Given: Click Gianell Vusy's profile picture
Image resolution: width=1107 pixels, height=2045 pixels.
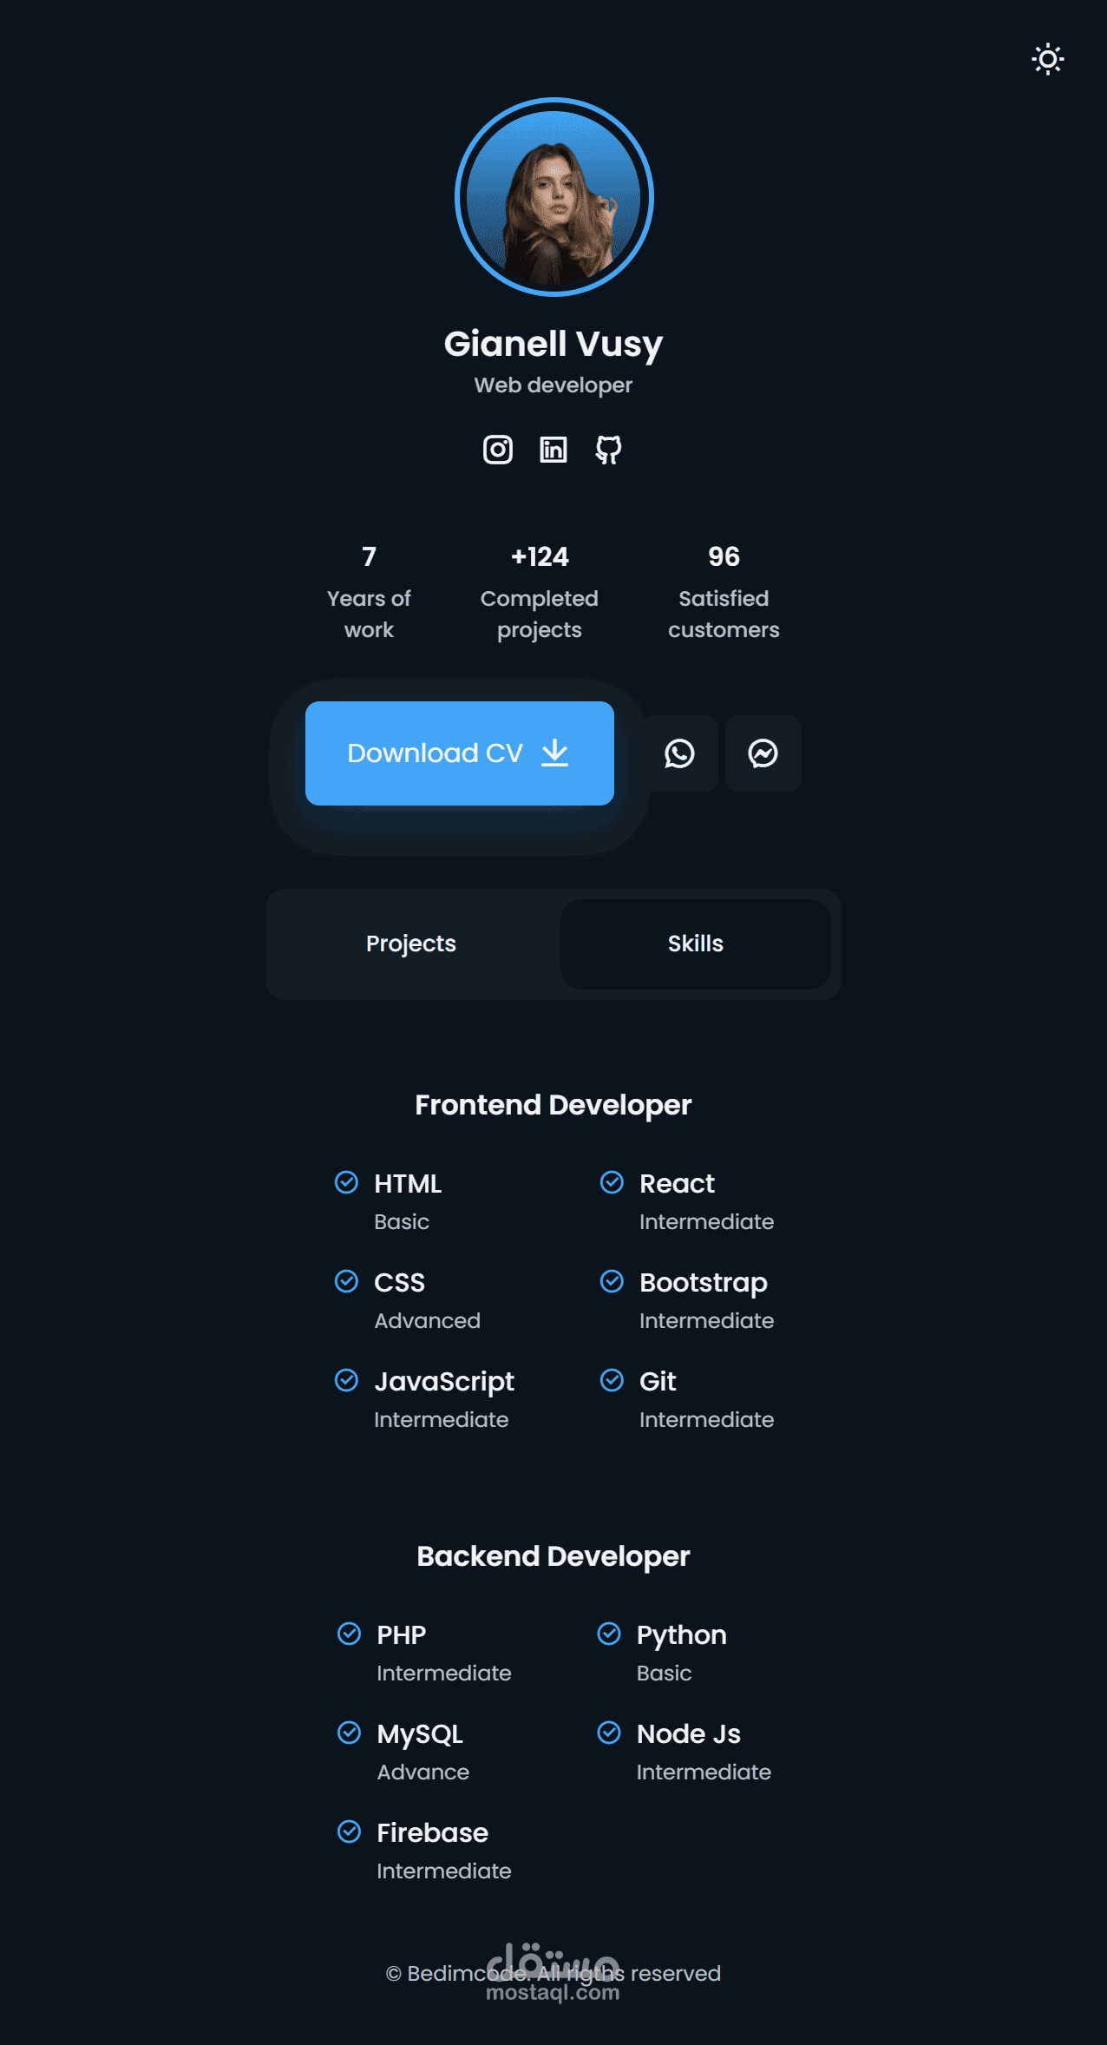Looking at the screenshot, I should (x=553, y=197).
